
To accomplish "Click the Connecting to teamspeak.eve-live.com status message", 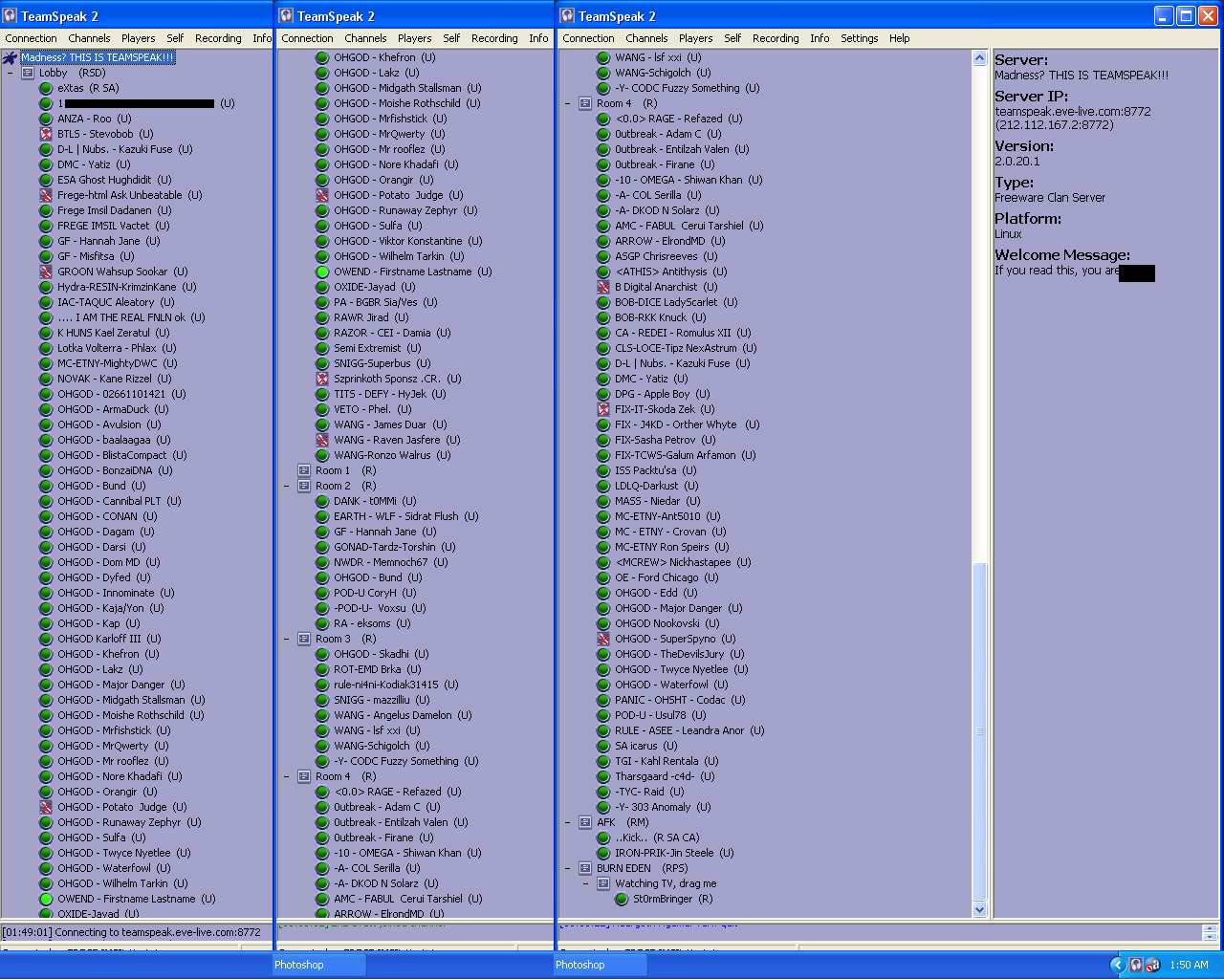I will click(x=131, y=932).
